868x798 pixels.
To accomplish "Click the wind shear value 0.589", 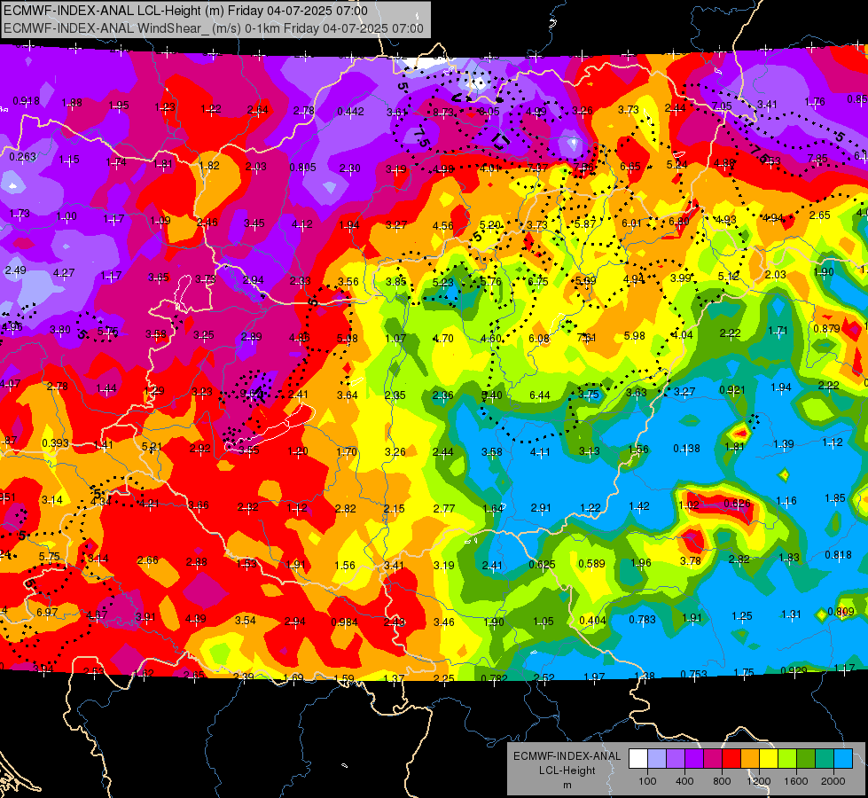I will [591, 564].
